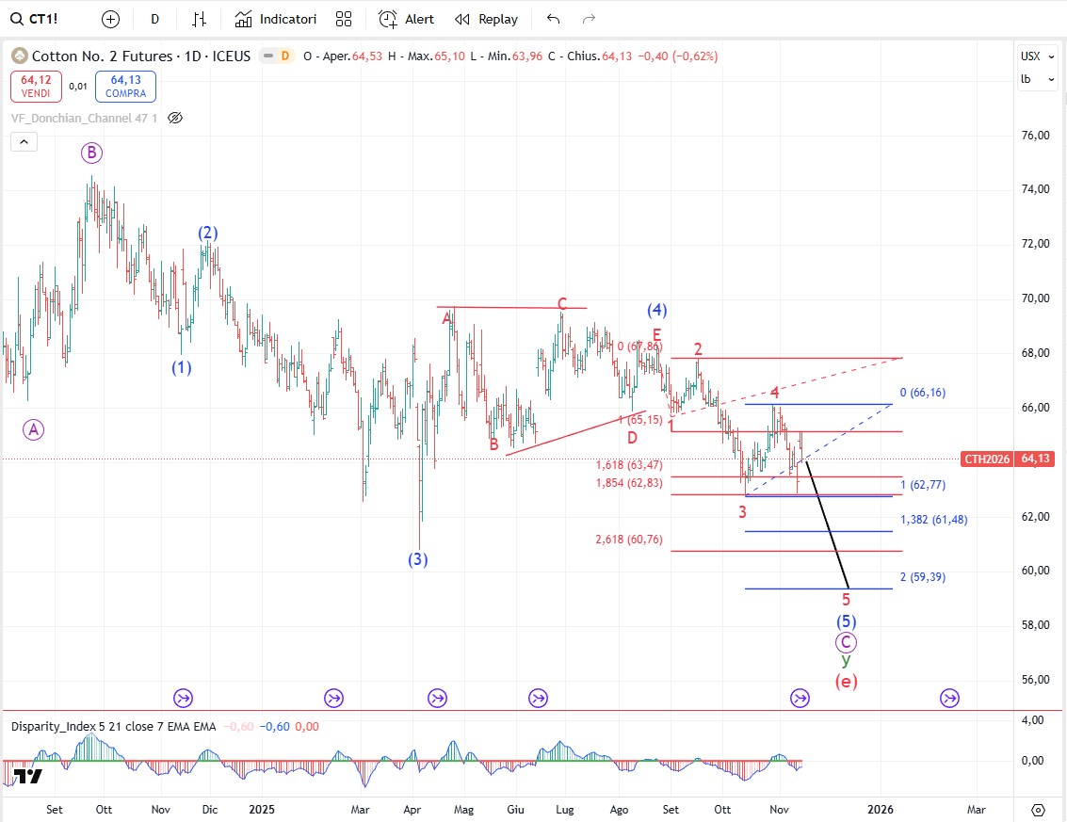Select the green y wave label
Viewport: 1067px width, 822px height.
[x=846, y=660]
